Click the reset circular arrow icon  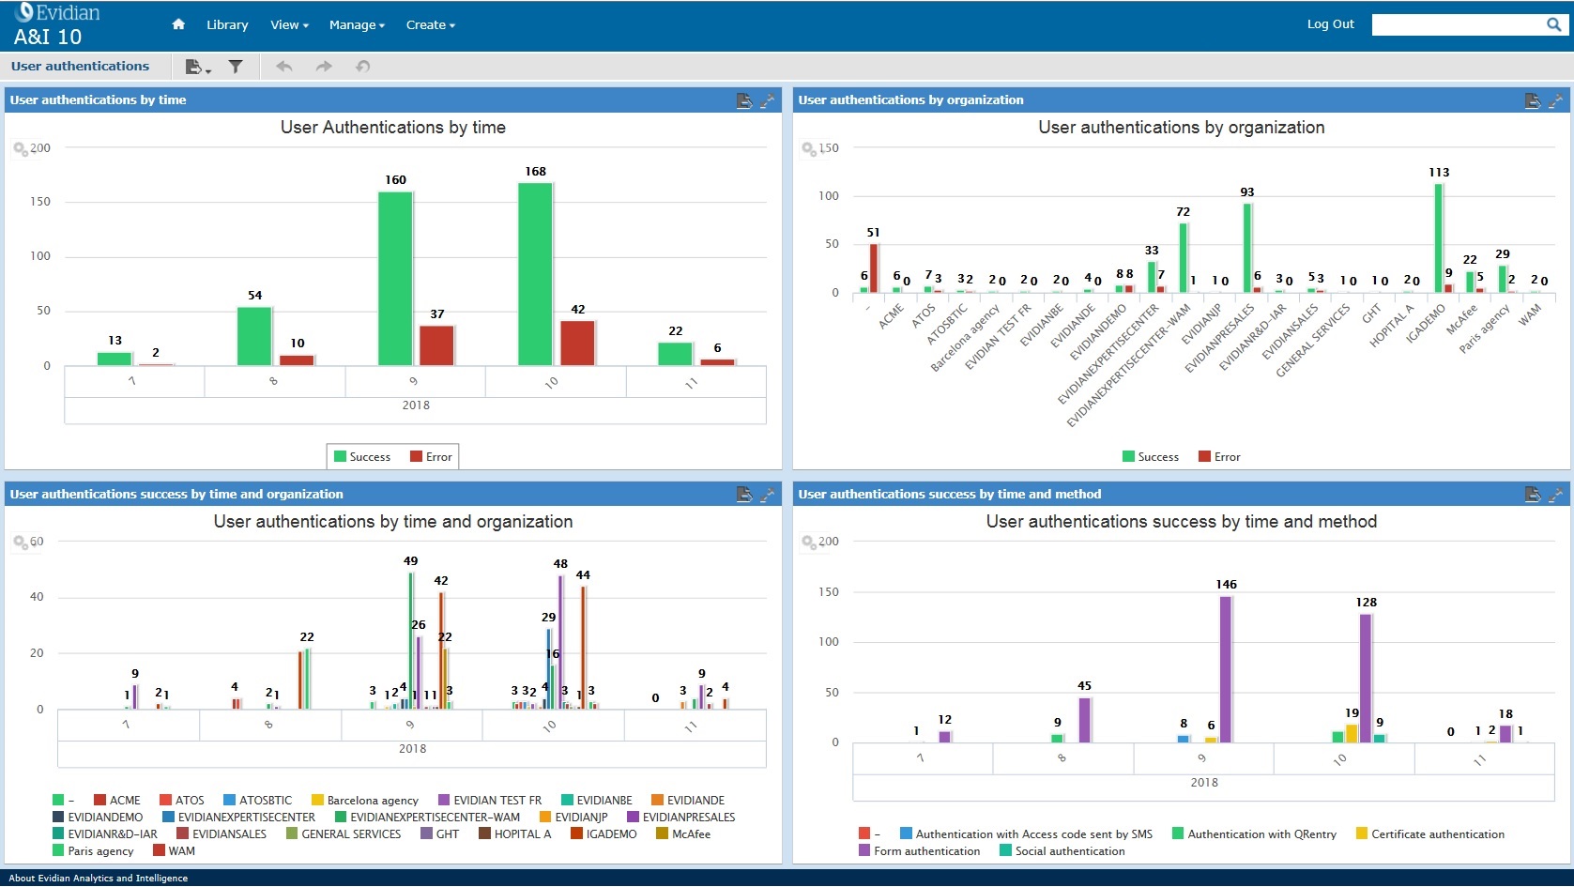click(363, 67)
